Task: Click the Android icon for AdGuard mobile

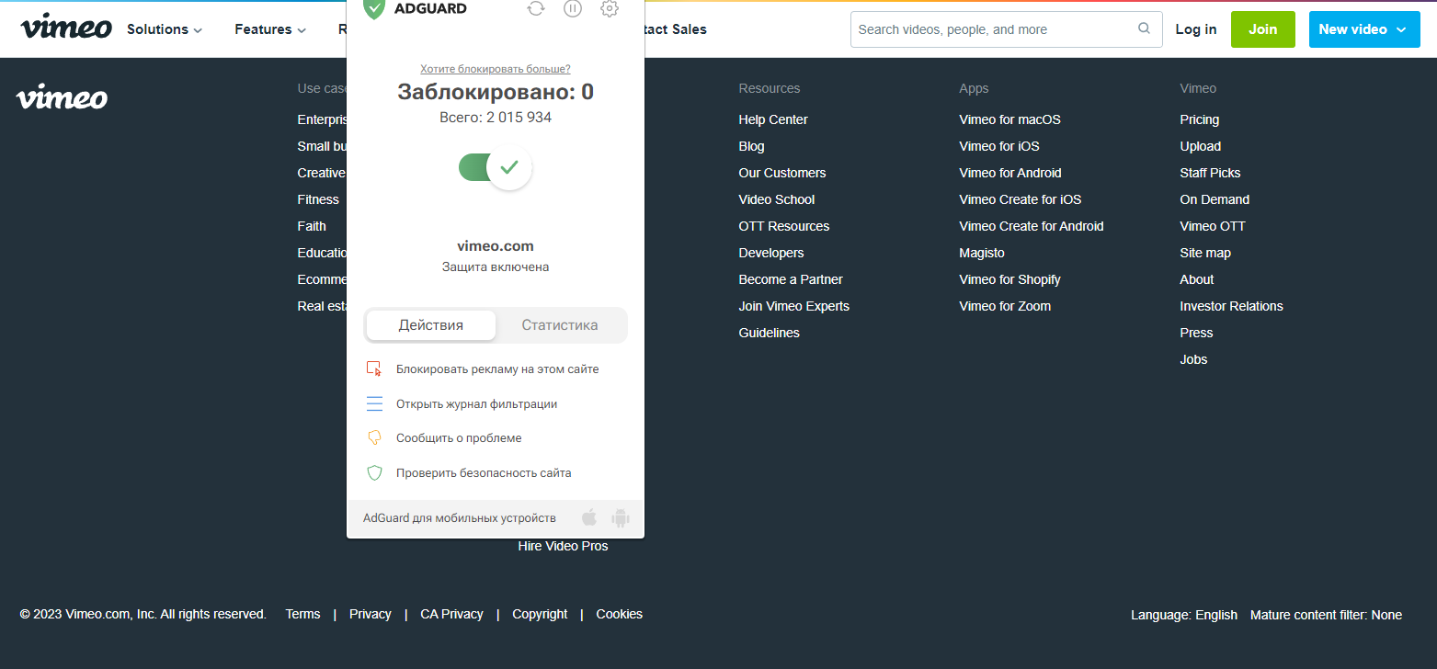Action: pyautogui.click(x=621, y=516)
